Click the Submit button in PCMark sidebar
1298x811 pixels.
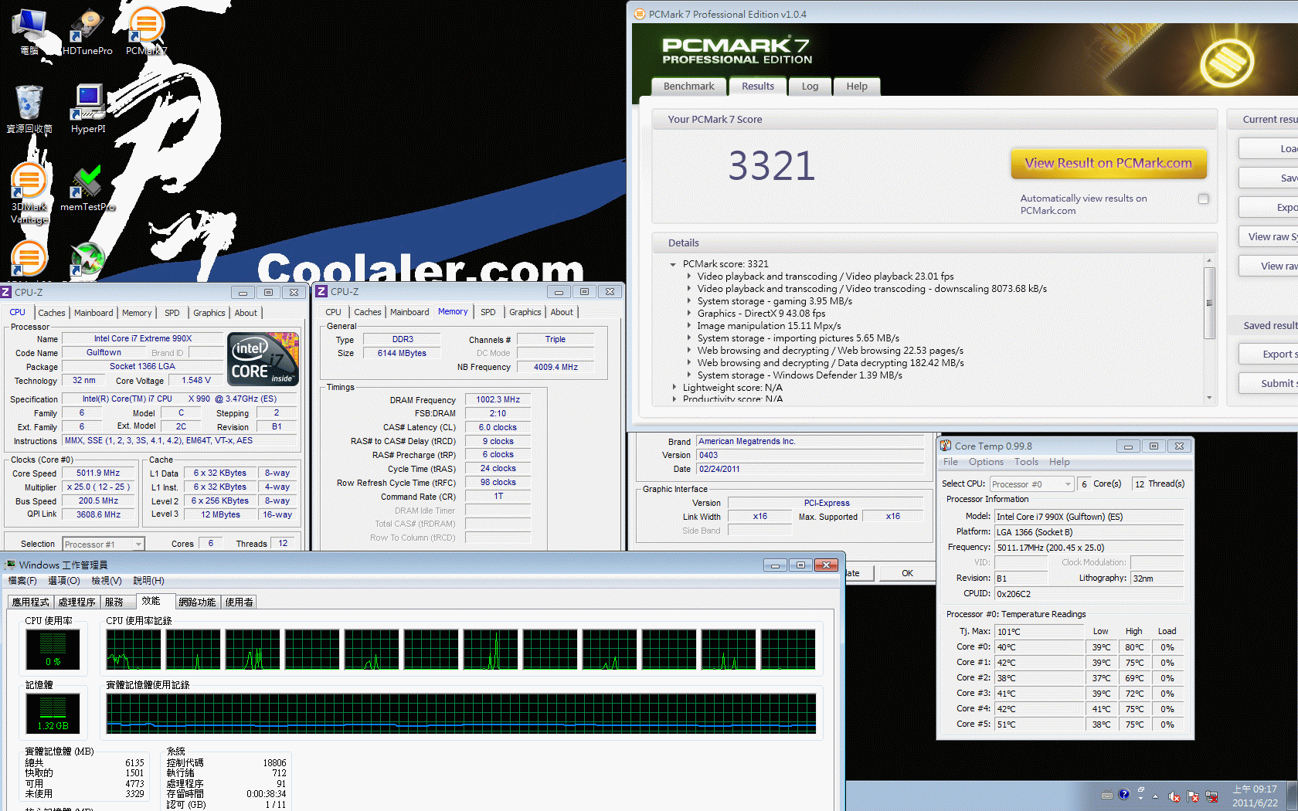[1269, 383]
